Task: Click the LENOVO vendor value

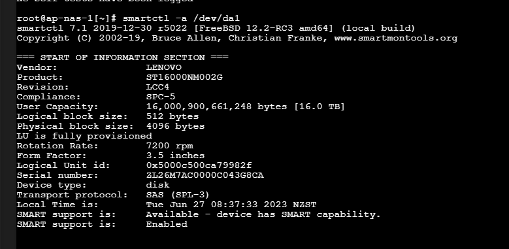Action: (x=163, y=67)
